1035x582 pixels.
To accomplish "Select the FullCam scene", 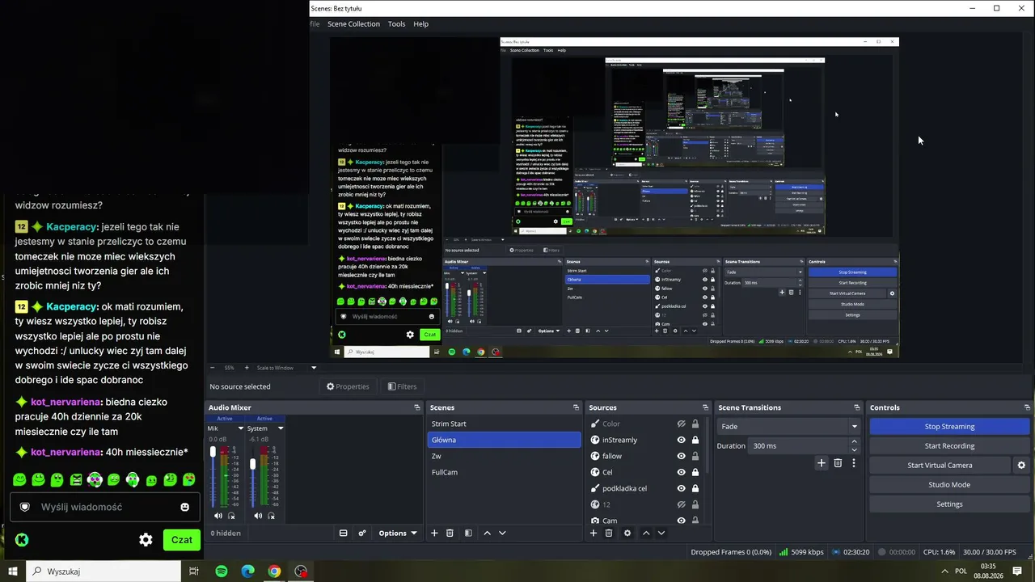I will pos(504,472).
